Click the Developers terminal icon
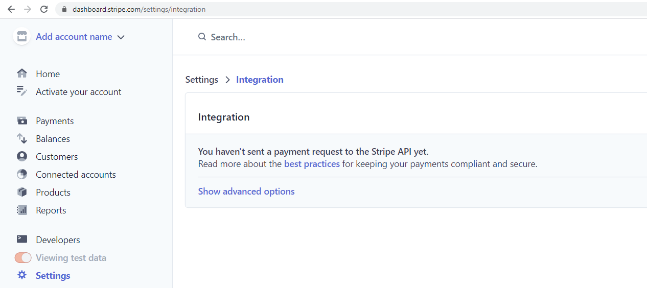This screenshot has height=288, width=647. [21, 239]
